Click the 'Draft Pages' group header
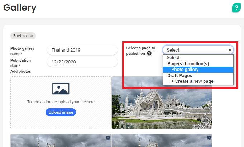 (180, 76)
